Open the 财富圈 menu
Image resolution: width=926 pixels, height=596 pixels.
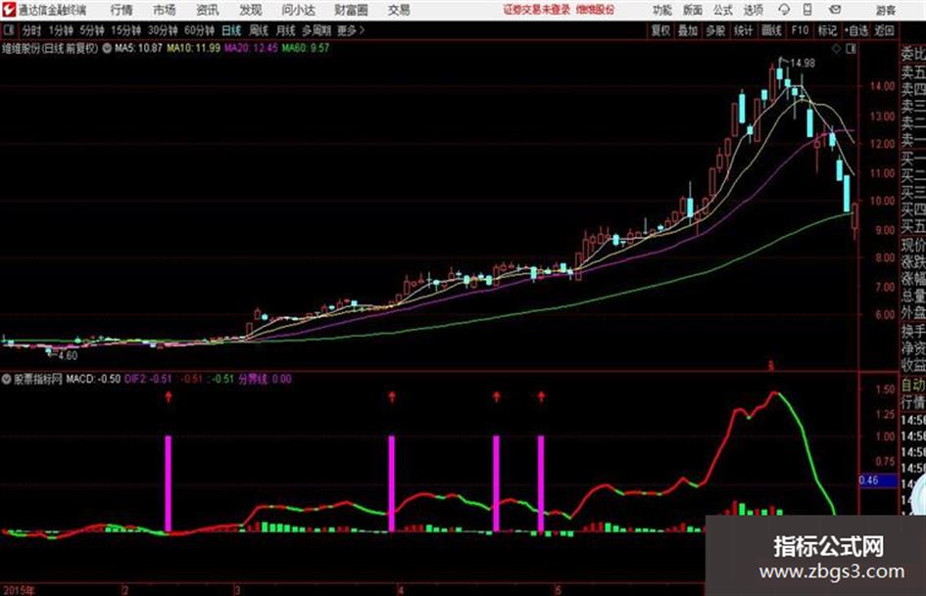pyautogui.click(x=351, y=10)
